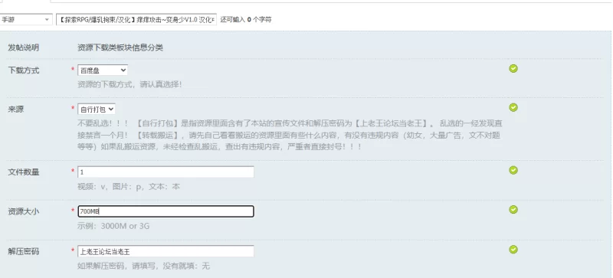Click the 文件数量 input field
The image size is (613, 278).
tap(166, 172)
